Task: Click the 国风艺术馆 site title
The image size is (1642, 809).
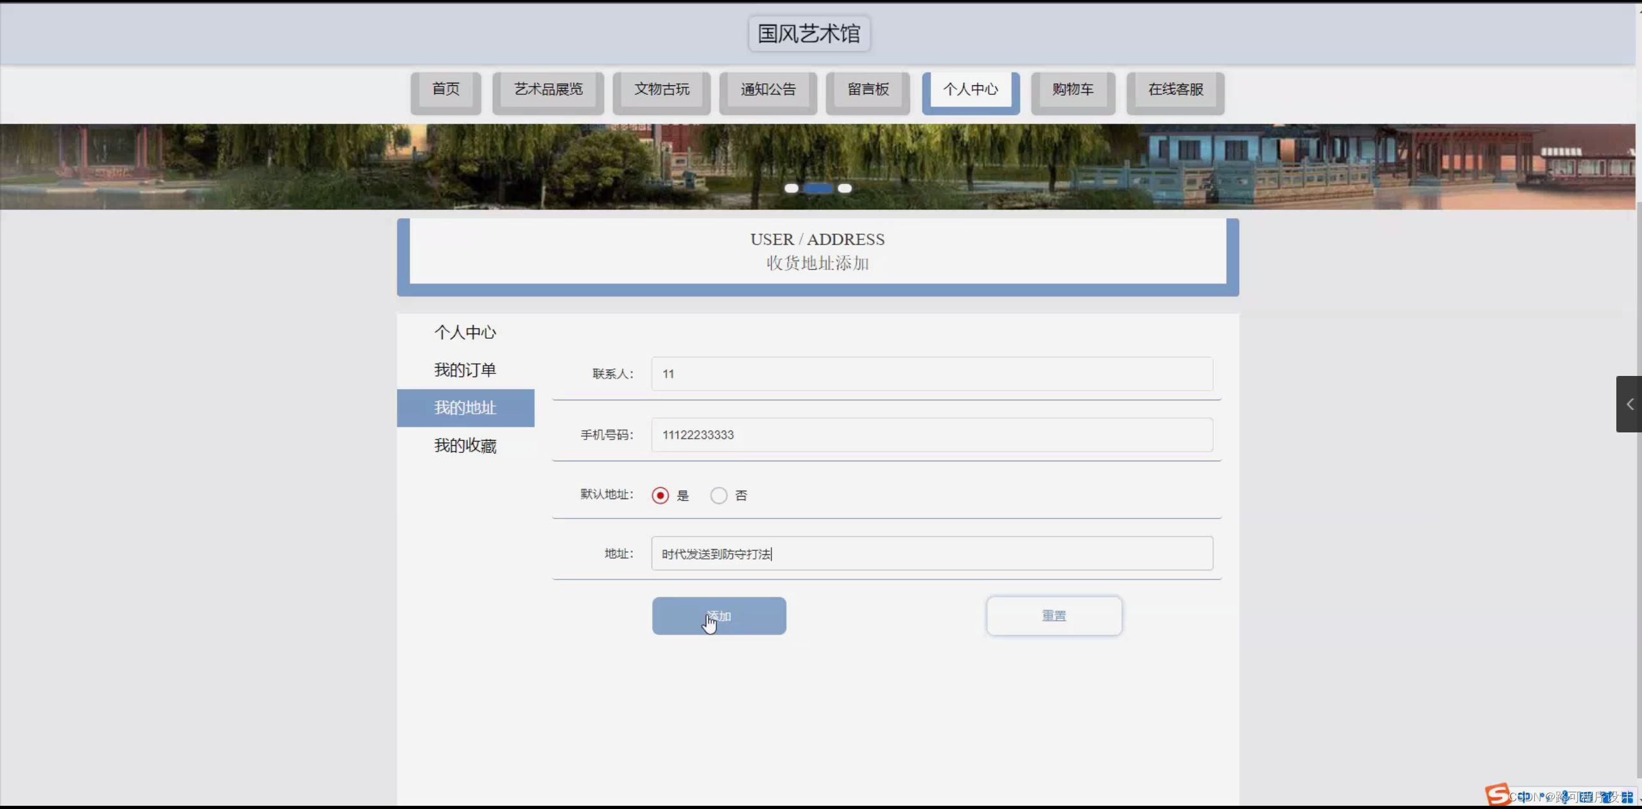Action: click(809, 33)
